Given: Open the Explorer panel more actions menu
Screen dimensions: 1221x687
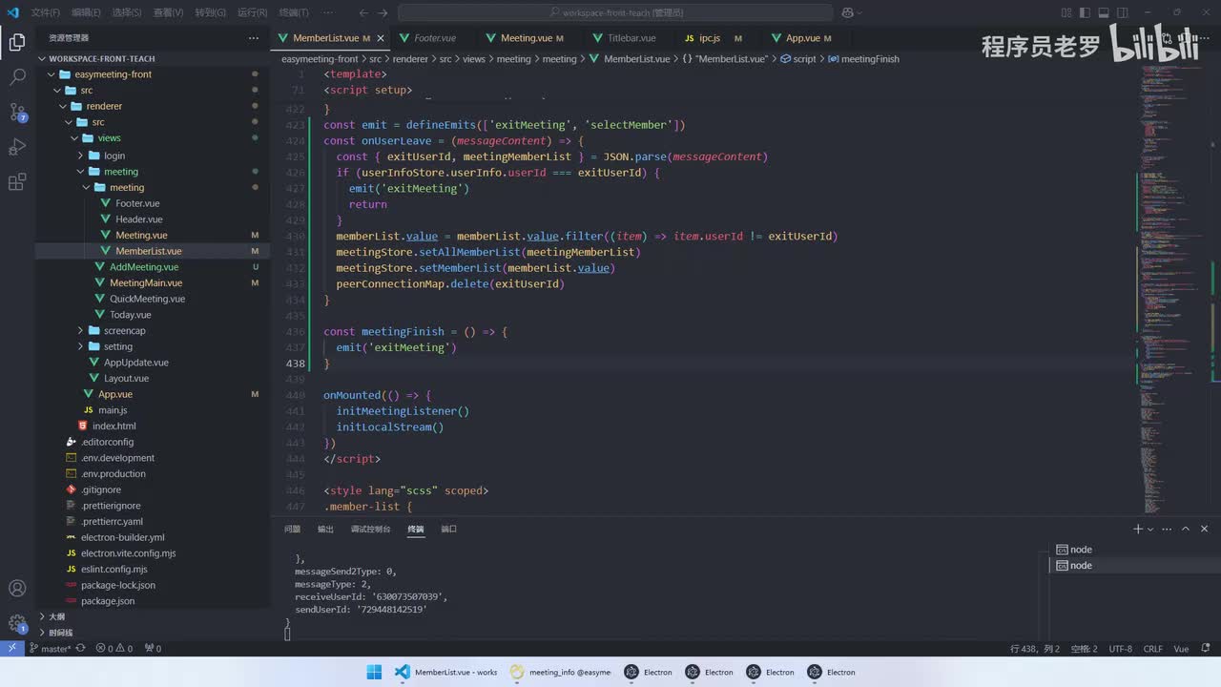Looking at the screenshot, I should (x=254, y=38).
